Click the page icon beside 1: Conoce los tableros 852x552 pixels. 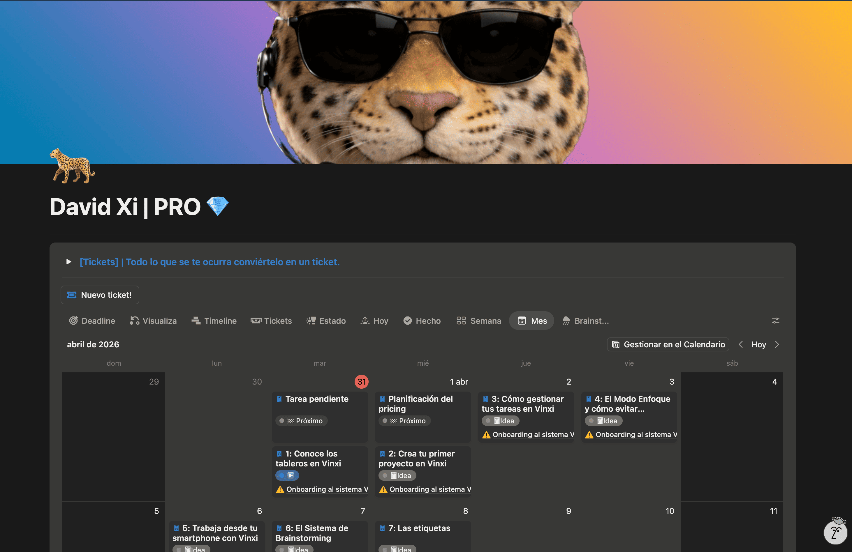point(279,454)
